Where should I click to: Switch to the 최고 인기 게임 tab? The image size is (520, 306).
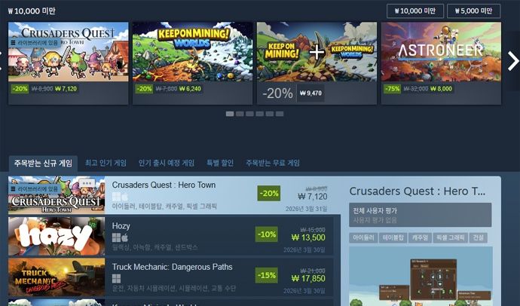click(106, 163)
